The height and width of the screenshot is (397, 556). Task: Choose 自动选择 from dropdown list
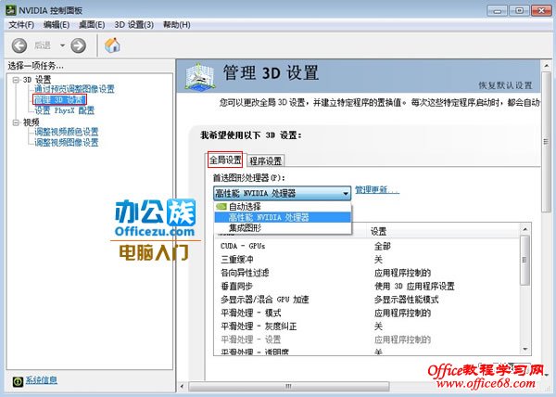coord(283,207)
